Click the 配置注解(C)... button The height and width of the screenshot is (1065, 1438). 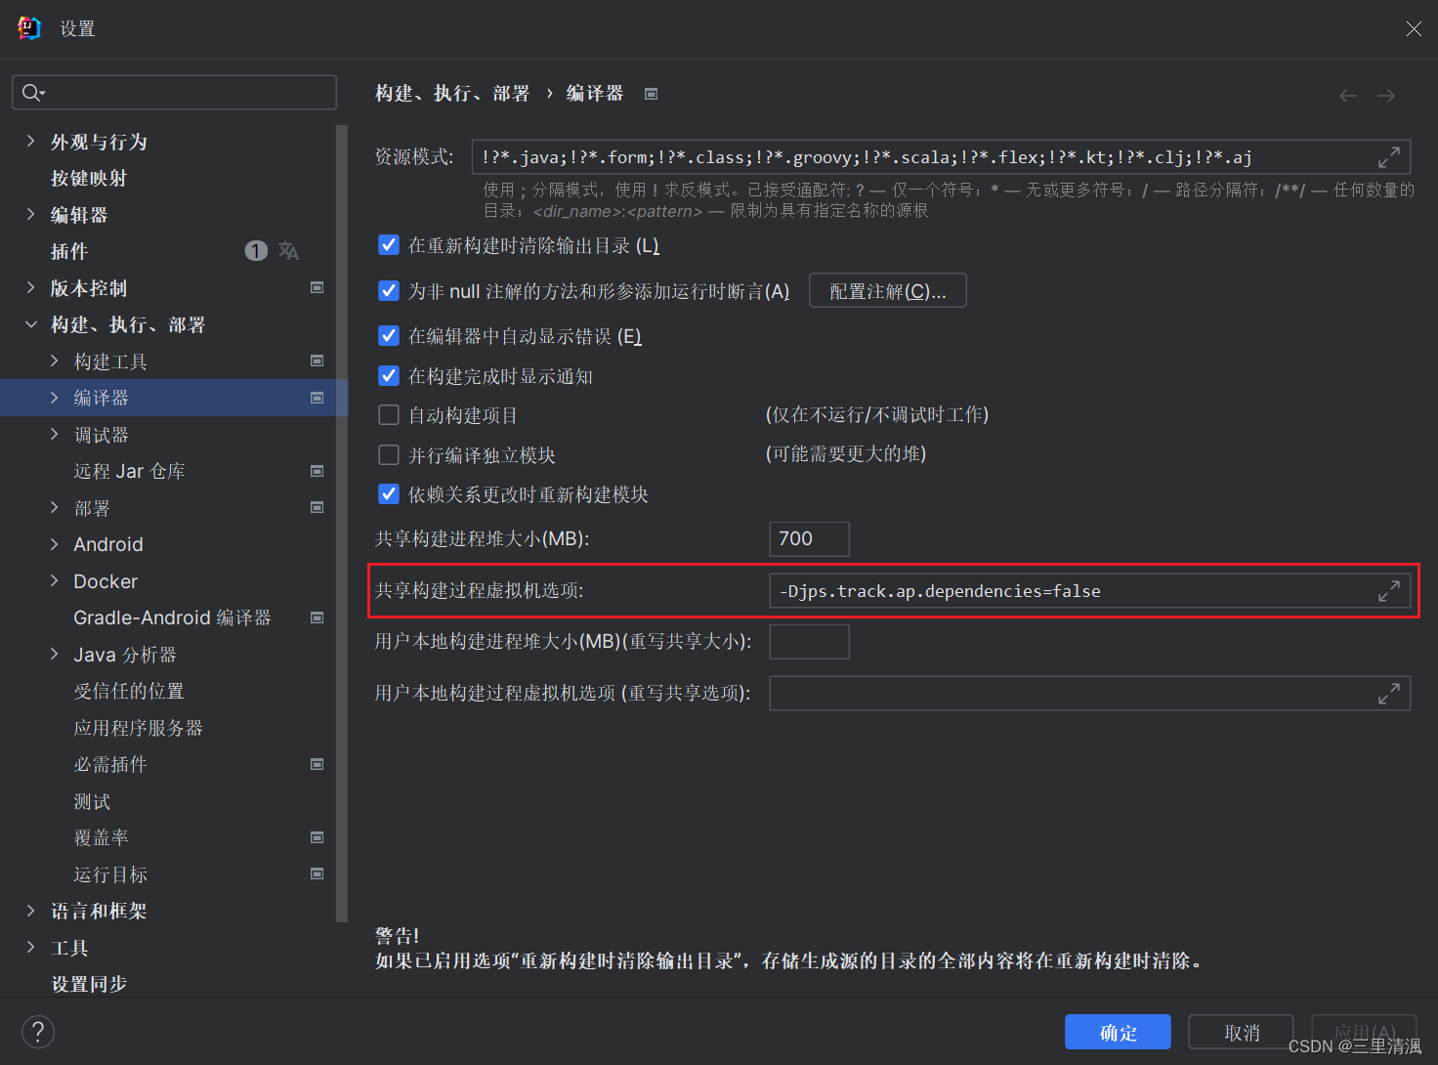888,291
